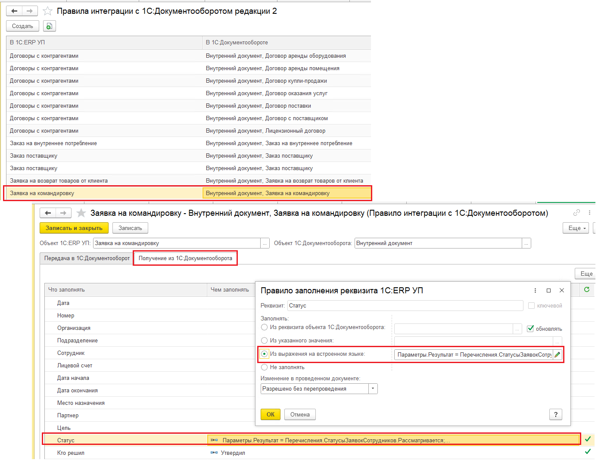Screen dimensions: 598x463
Task: Click the Создать button
Action: pyautogui.click(x=22, y=26)
